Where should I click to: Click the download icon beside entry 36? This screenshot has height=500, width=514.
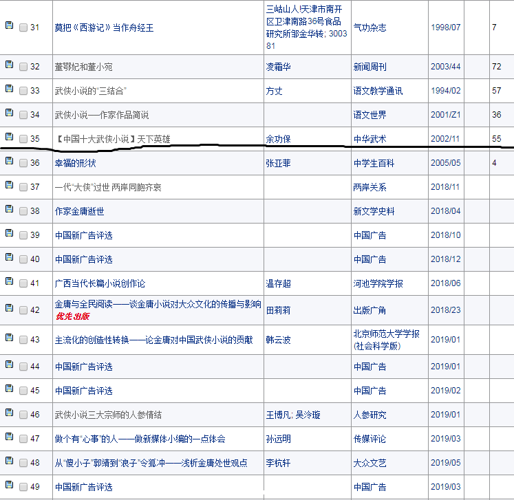click(x=9, y=161)
